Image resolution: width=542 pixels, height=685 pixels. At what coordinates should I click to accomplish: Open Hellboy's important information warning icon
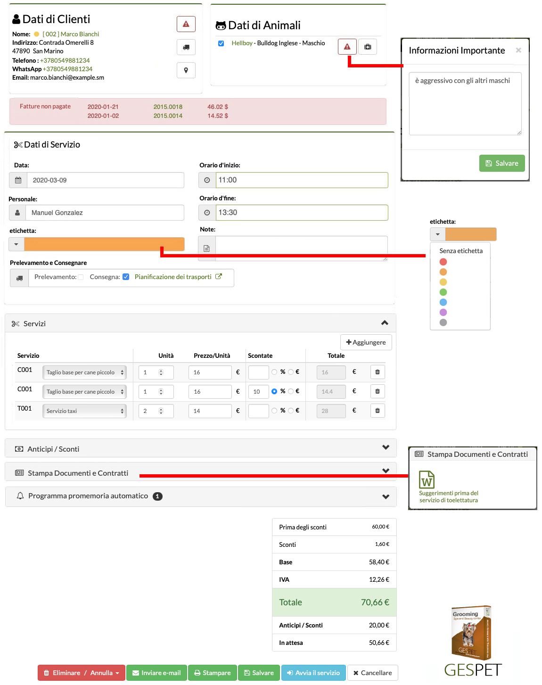(347, 47)
